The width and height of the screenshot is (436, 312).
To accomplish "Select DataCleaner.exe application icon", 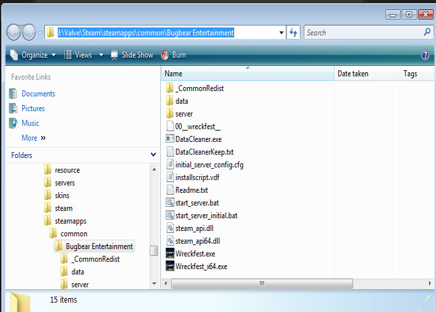I will (x=170, y=139).
